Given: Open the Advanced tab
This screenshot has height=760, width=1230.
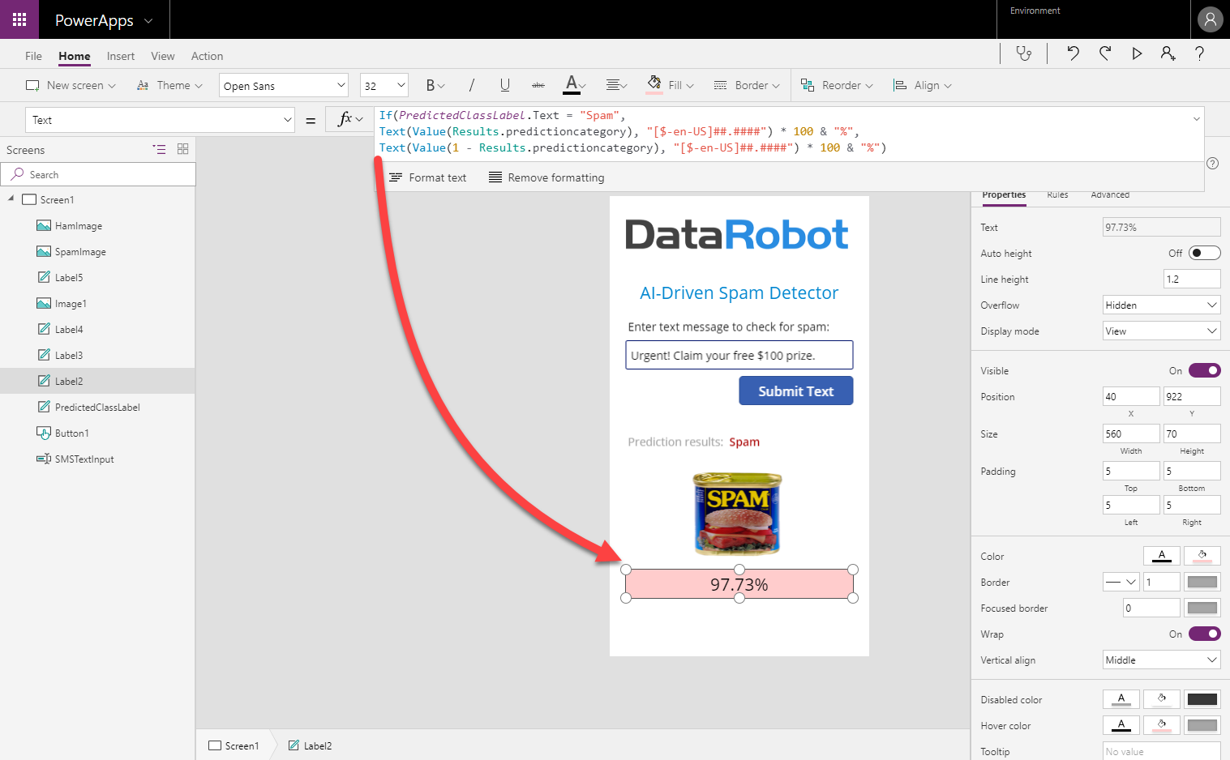Looking at the screenshot, I should point(1110,194).
